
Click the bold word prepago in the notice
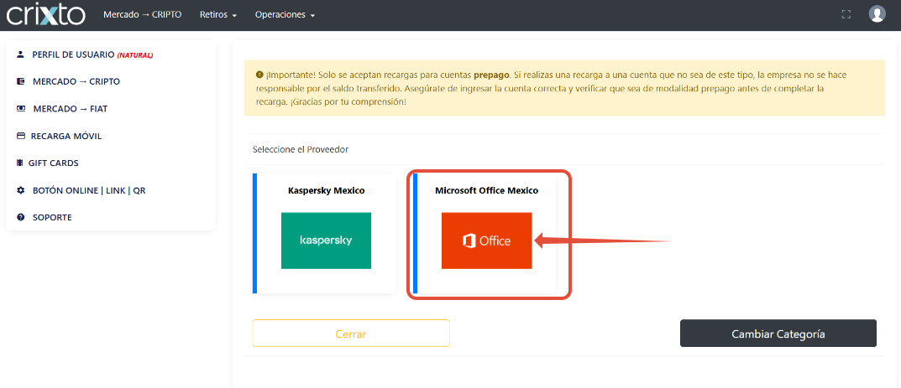click(x=492, y=75)
